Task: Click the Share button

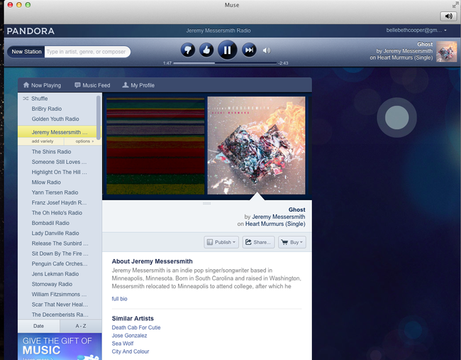Action: pyautogui.click(x=258, y=242)
